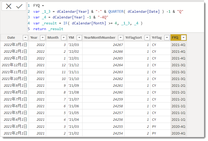Open the FYQ column filter dropdown

[184, 38]
